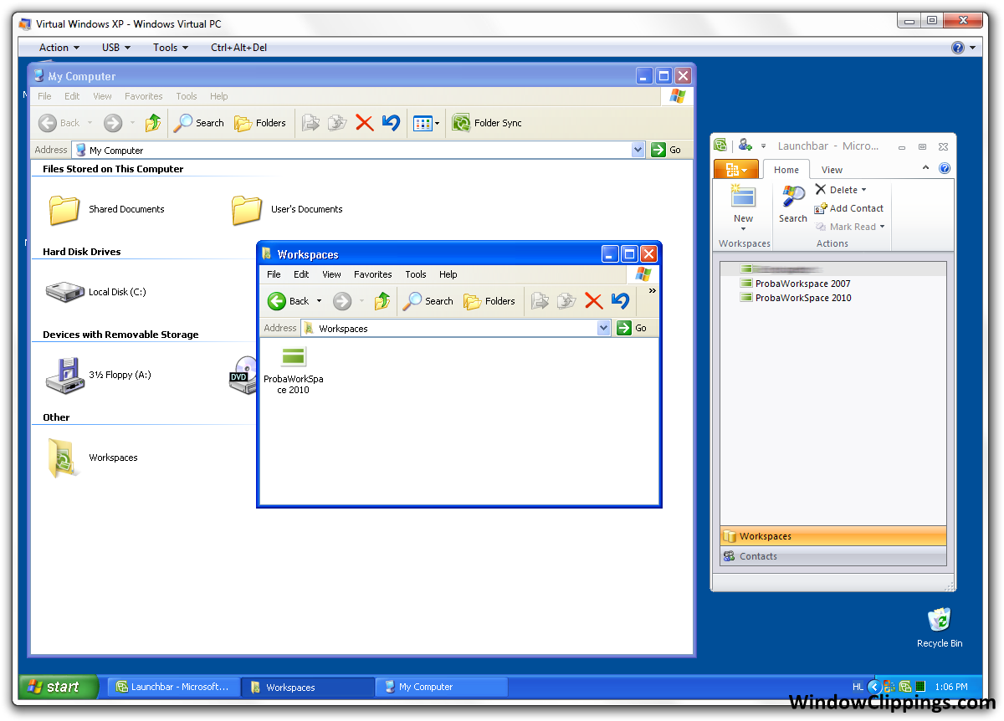Click My Computer taskbar button
Screen dimensions: 1004x721
(442, 687)
